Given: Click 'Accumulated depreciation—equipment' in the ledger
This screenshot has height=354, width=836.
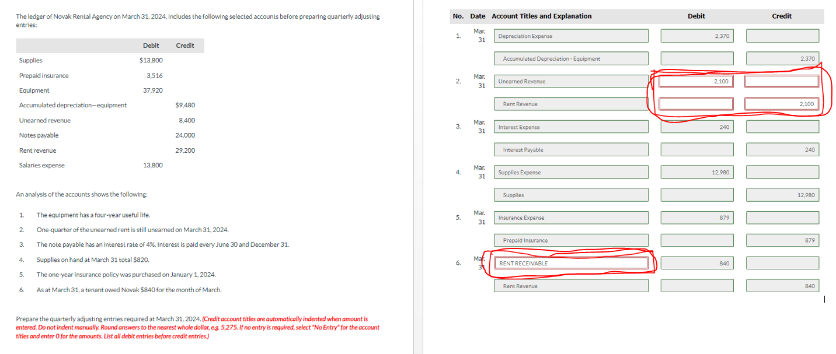Looking at the screenshot, I should point(73,106).
